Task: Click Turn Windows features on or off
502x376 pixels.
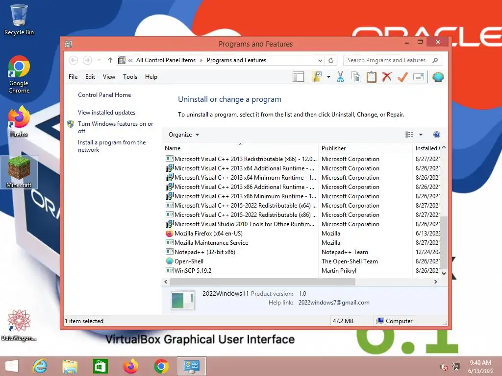Action: click(x=115, y=127)
